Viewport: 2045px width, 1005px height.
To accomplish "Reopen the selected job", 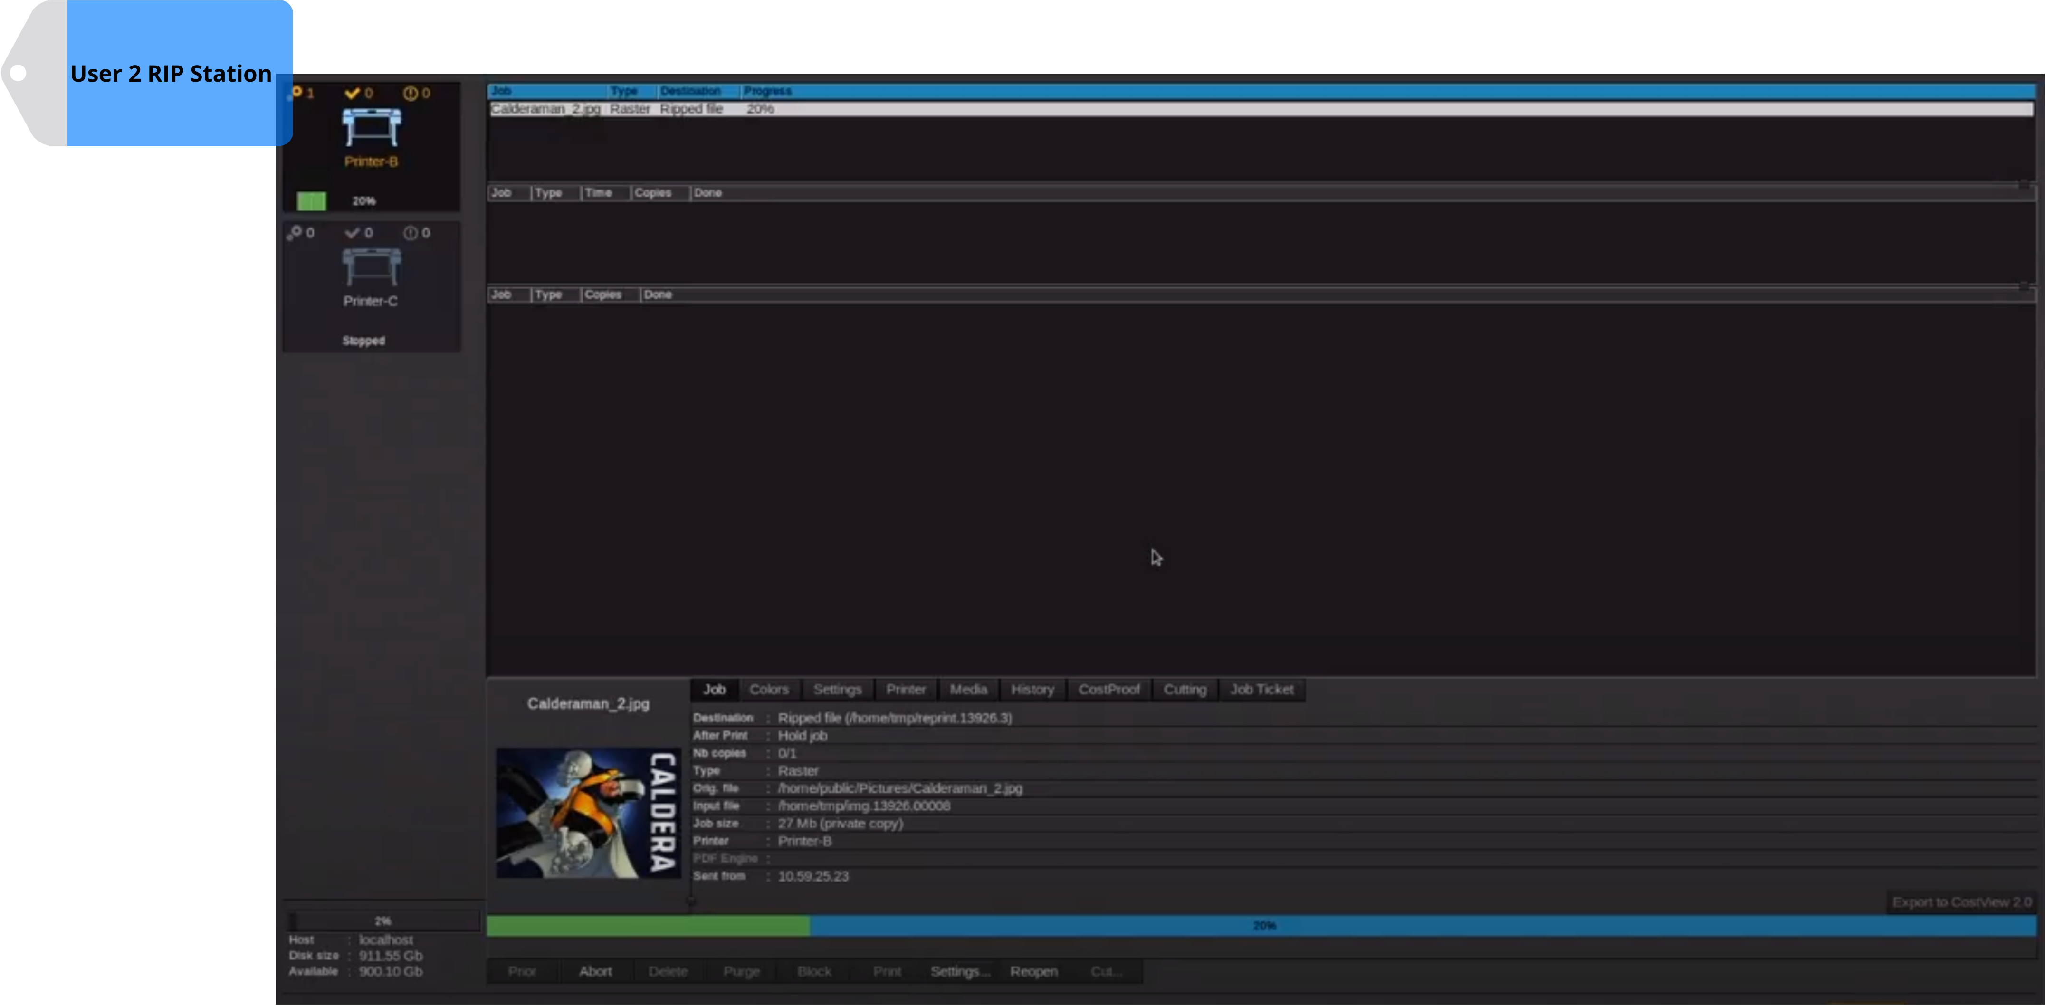I will (1033, 971).
